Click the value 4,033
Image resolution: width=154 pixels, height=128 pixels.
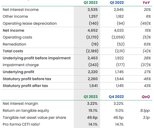coord(119,30)
